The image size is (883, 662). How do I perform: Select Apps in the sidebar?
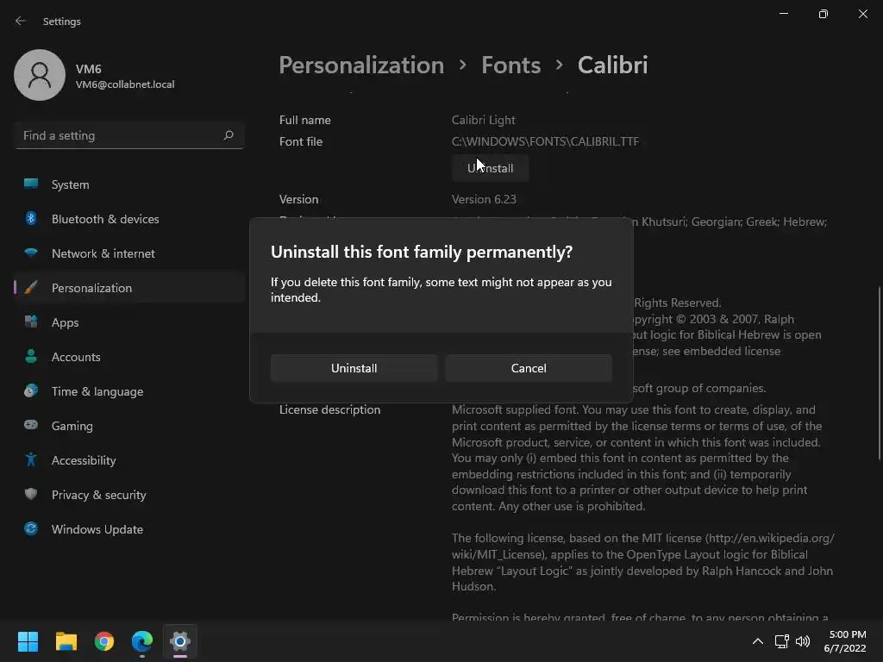click(65, 322)
